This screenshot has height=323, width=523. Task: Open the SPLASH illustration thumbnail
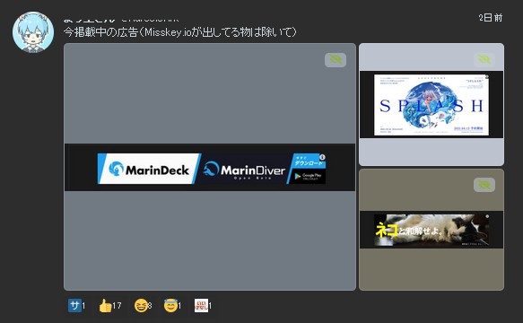[x=431, y=104]
